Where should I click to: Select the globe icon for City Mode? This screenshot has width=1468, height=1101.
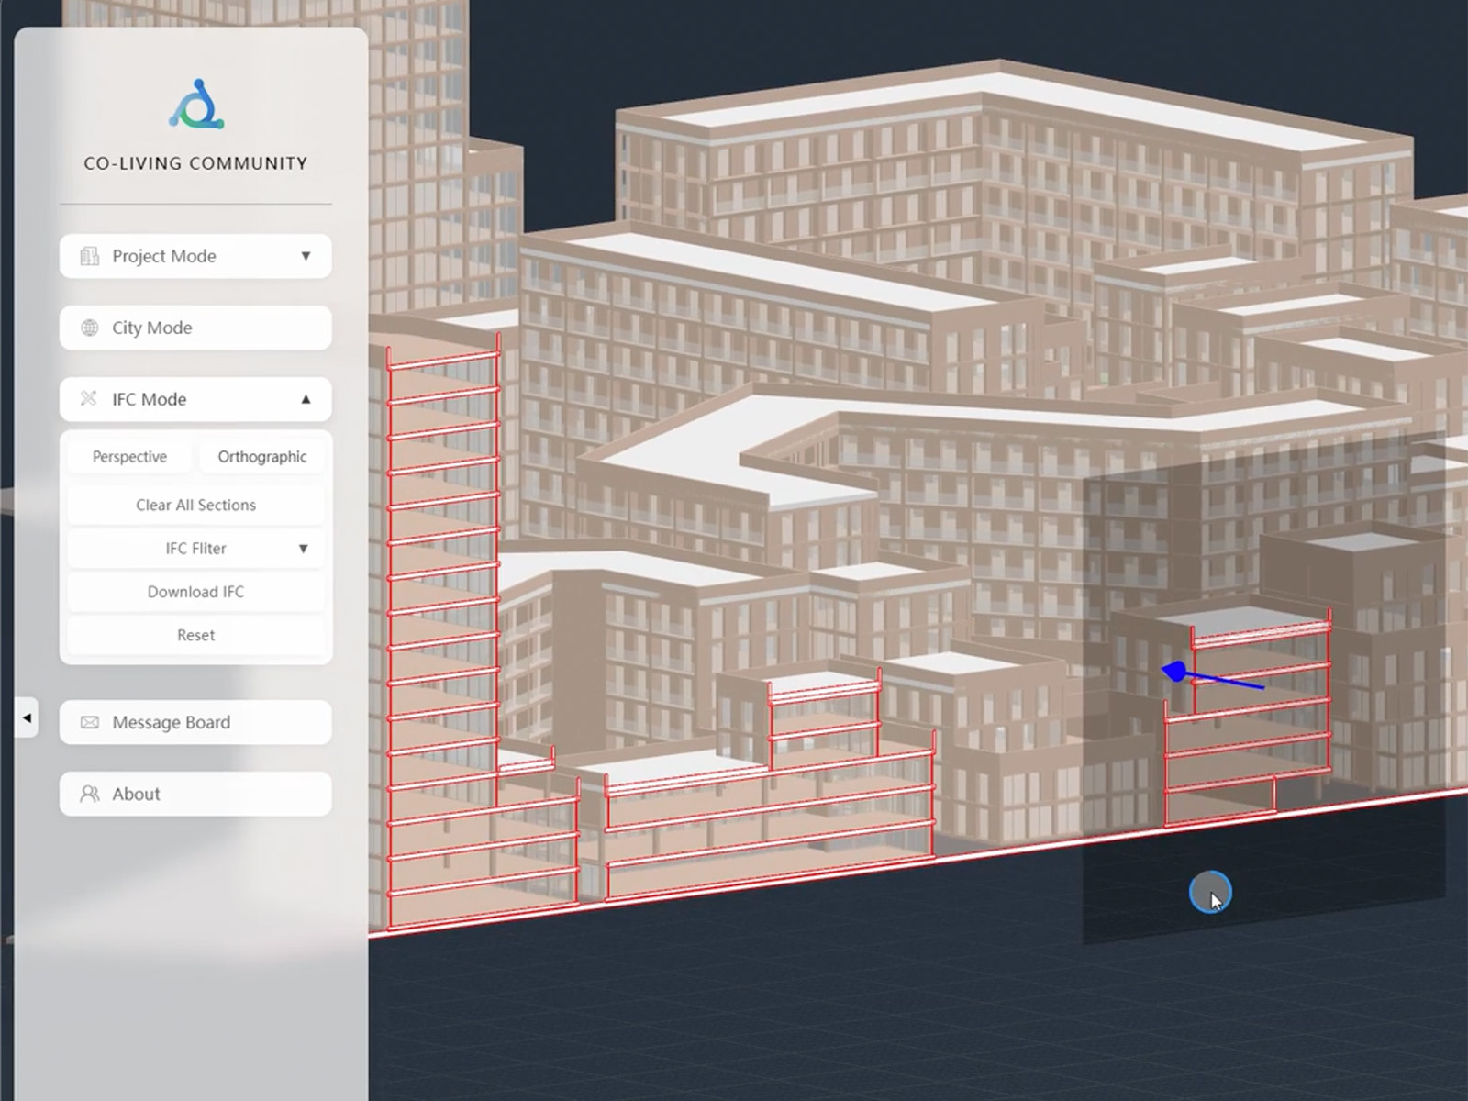click(89, 328)
